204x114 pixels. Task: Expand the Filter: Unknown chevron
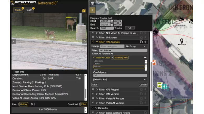click(x=97, y=37)
